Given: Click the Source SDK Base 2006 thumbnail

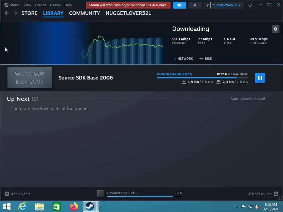Looking at the screenshot, I should click(x=30, y=78).
